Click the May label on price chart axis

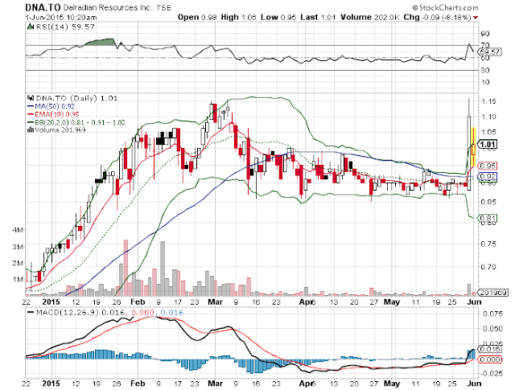392,302
